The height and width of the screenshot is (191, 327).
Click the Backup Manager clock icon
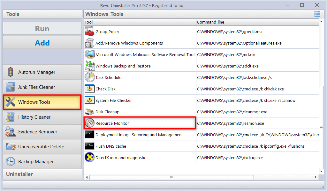(11, 161)
